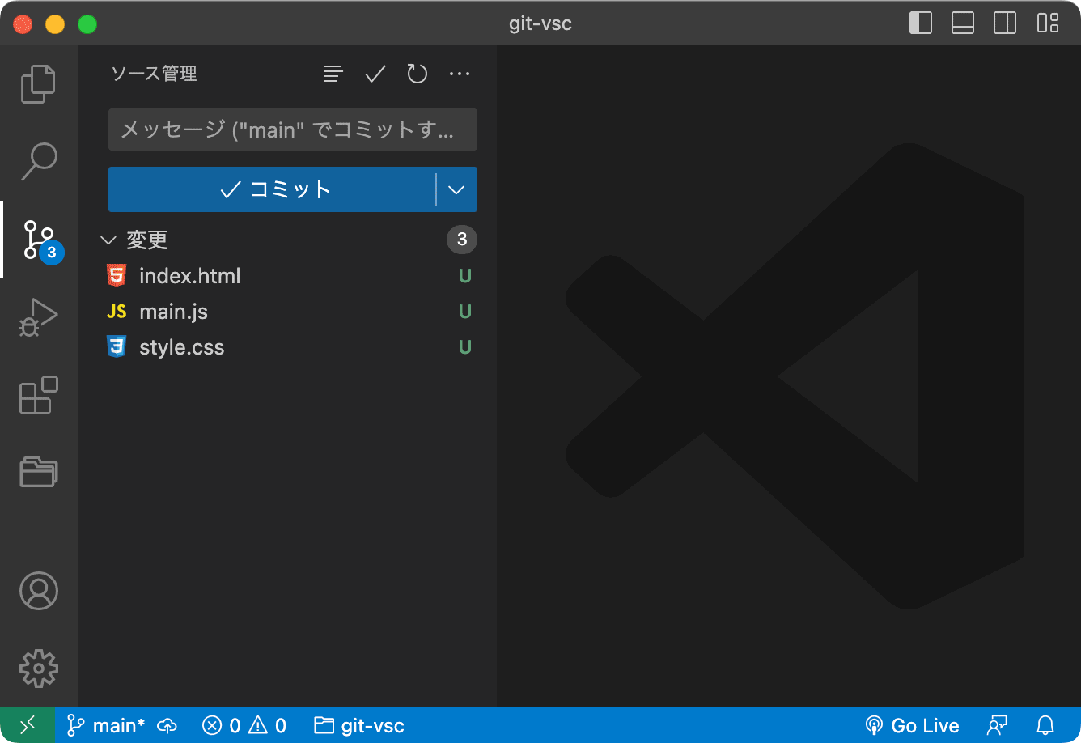Image resolution: width=1081 pixels, height=743 pixels.
Task: Click the CSS3 icon next to style.css
Action: [x=117, y=347]
